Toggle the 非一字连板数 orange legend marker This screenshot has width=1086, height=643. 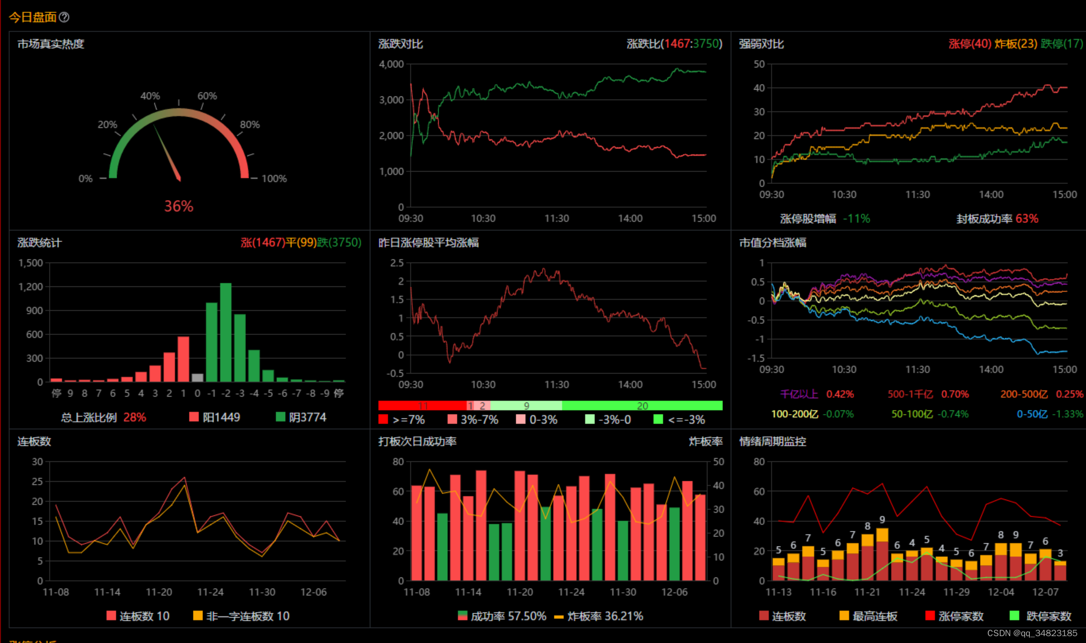(x=198, y=615)
